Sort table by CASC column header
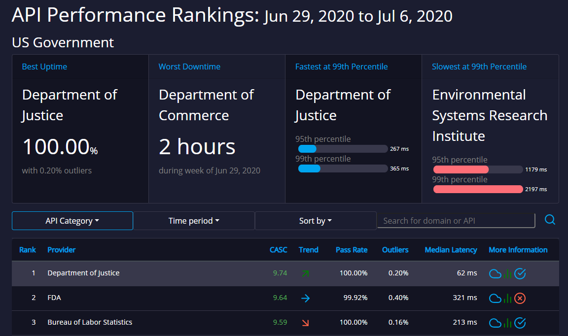 tap(278, 250)
